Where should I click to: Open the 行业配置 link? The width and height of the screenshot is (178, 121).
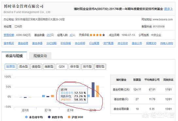tap(94, 43)
